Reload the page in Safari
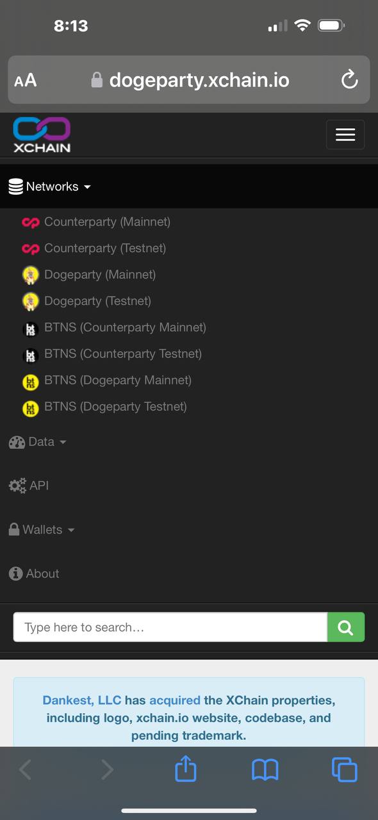Viewport: 378px width, 820px height. pyautogui.click(x=349, y=80)
